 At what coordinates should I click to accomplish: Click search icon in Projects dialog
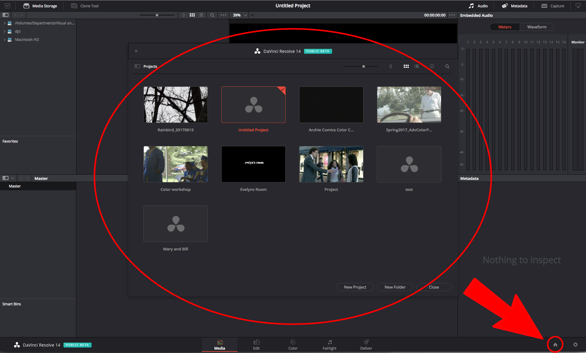(x=447, y=66)
